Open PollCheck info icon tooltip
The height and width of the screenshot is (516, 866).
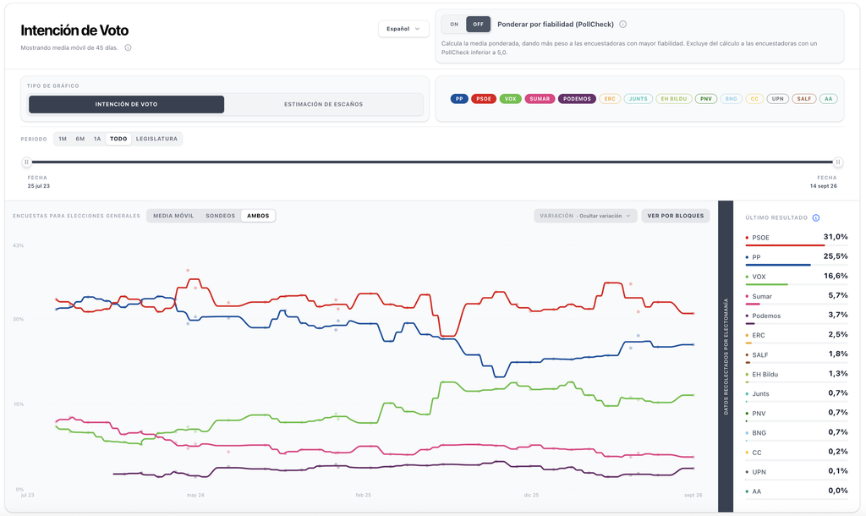click(x=623, y=25)
